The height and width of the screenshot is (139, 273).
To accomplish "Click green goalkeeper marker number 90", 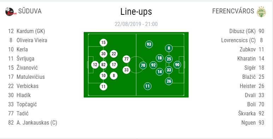I will tap(177, 65).
